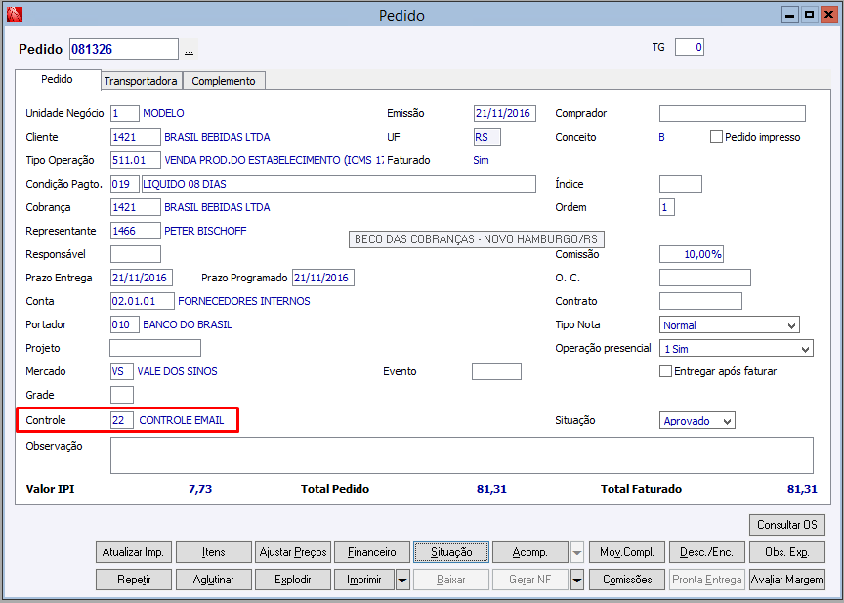Click Condição Pagto. code field 019

click(x=125, y=184)
